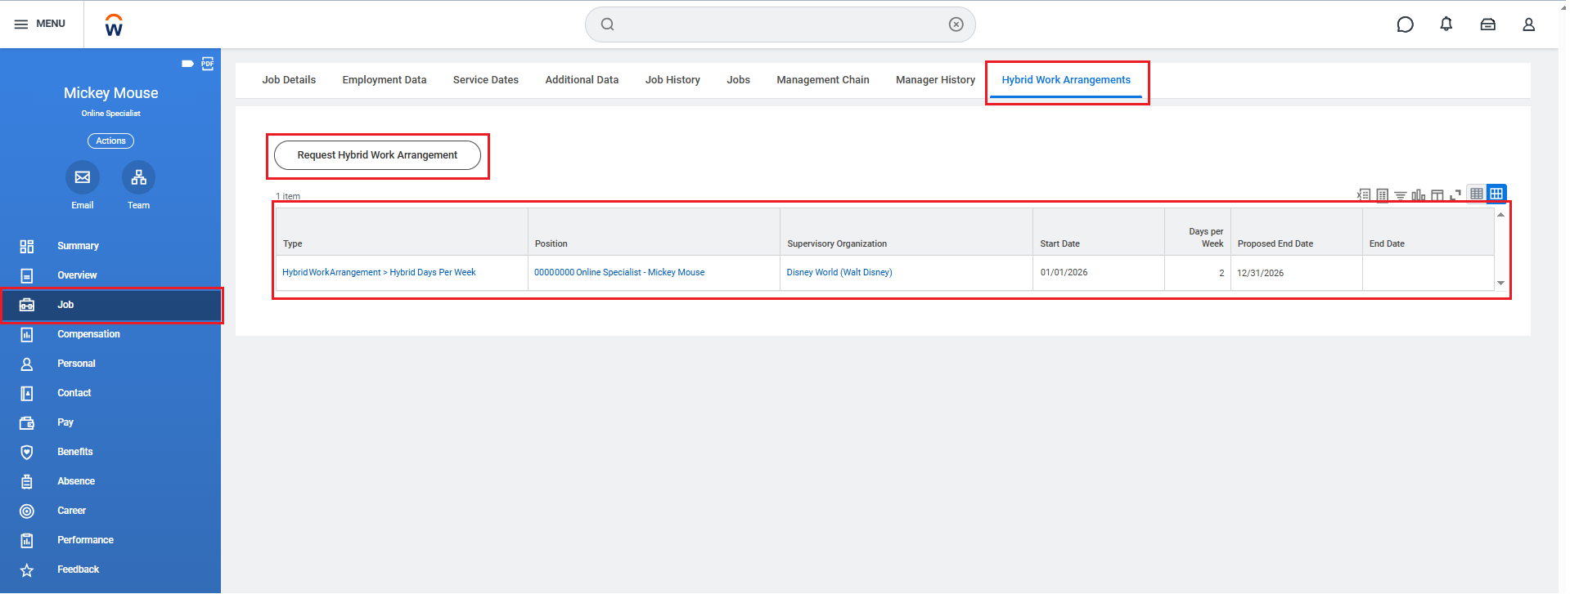
Task: Click Request Hybrid Work Arrangement button
Action: tap(377, 155)
